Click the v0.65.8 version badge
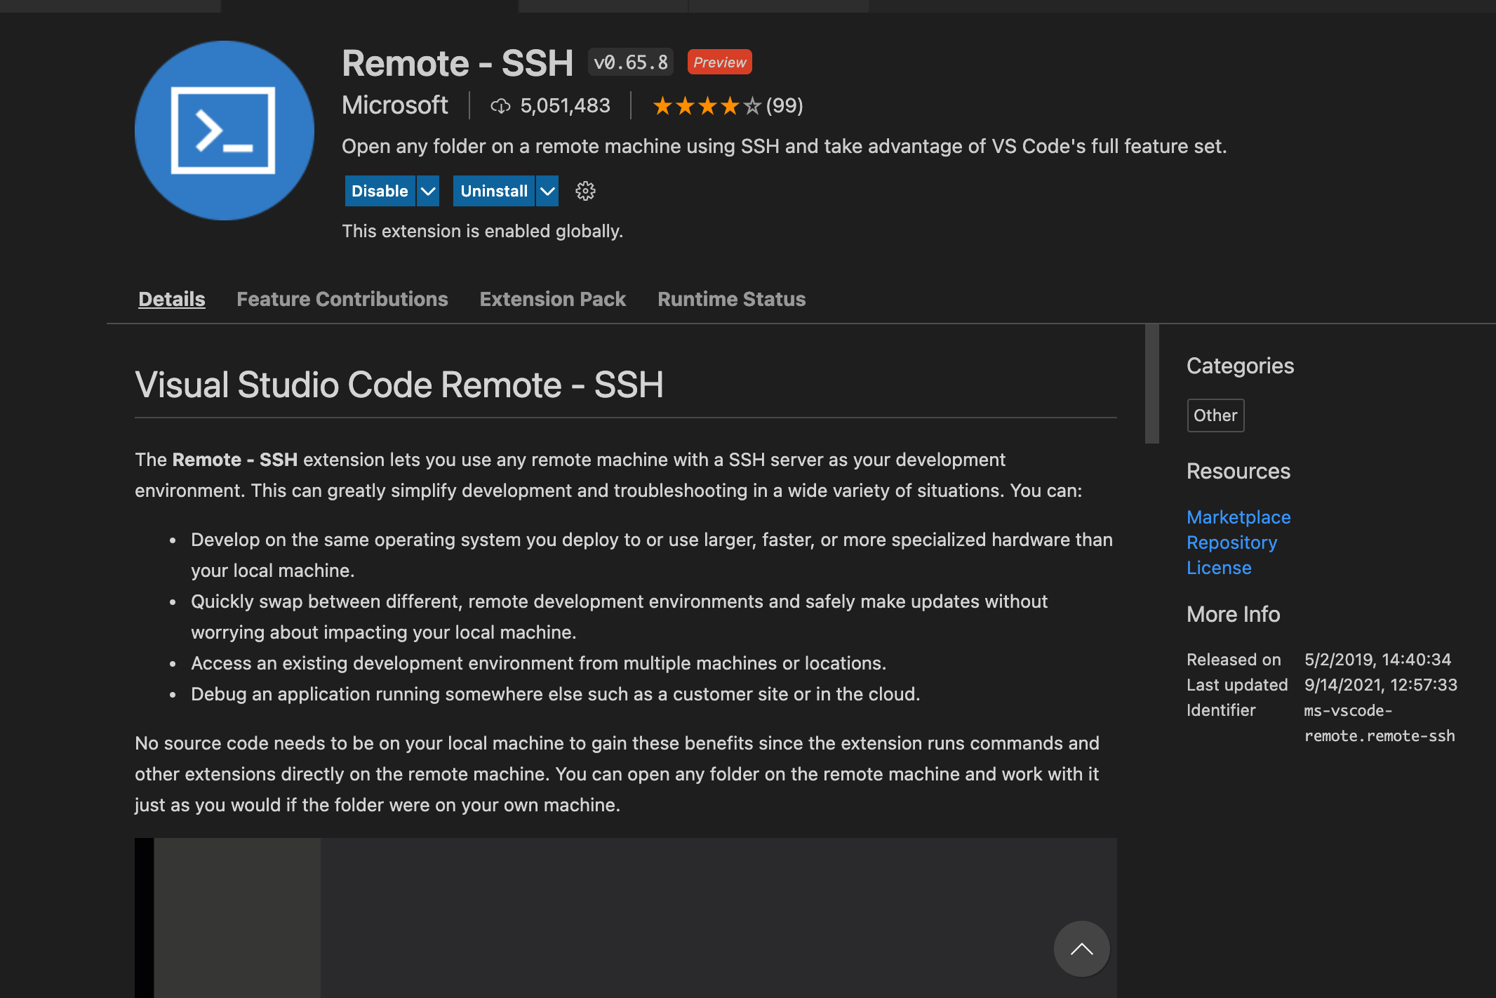1496x998 pixels. point(629,62)
